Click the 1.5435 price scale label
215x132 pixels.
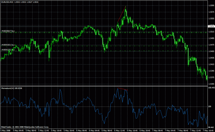211,58
